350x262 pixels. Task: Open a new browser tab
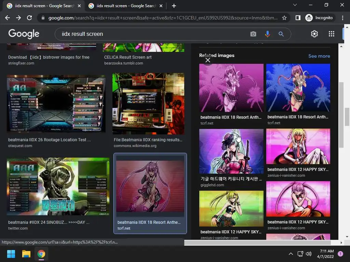coord(174,6)
